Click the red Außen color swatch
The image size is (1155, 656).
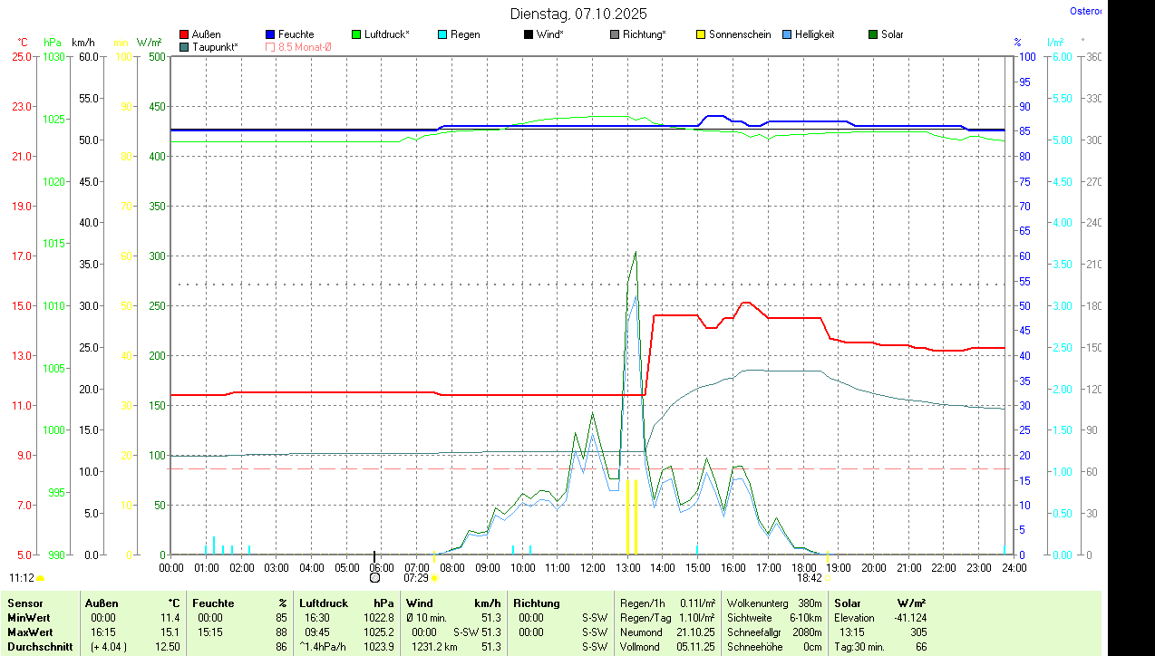(184, 34)
